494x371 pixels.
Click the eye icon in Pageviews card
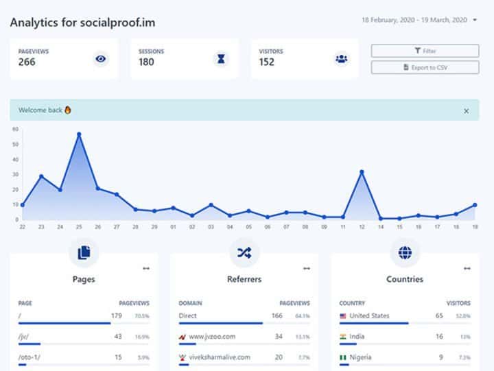101,59
